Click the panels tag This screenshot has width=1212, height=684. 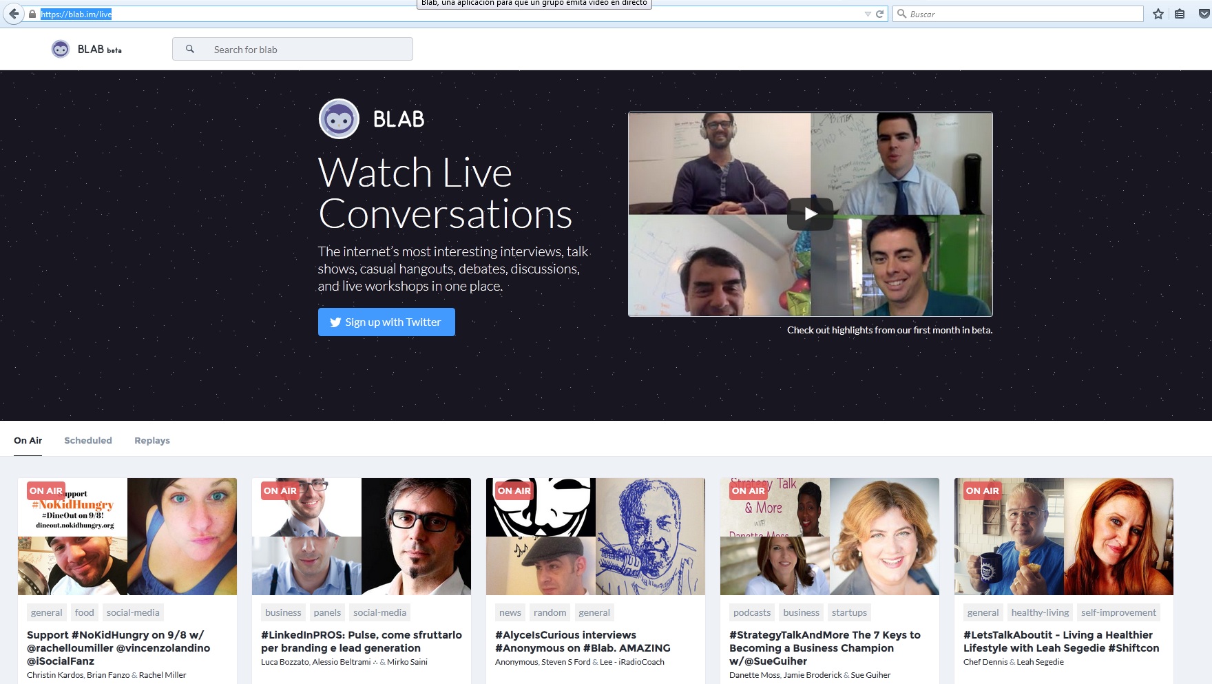click(x=327, y=612)
